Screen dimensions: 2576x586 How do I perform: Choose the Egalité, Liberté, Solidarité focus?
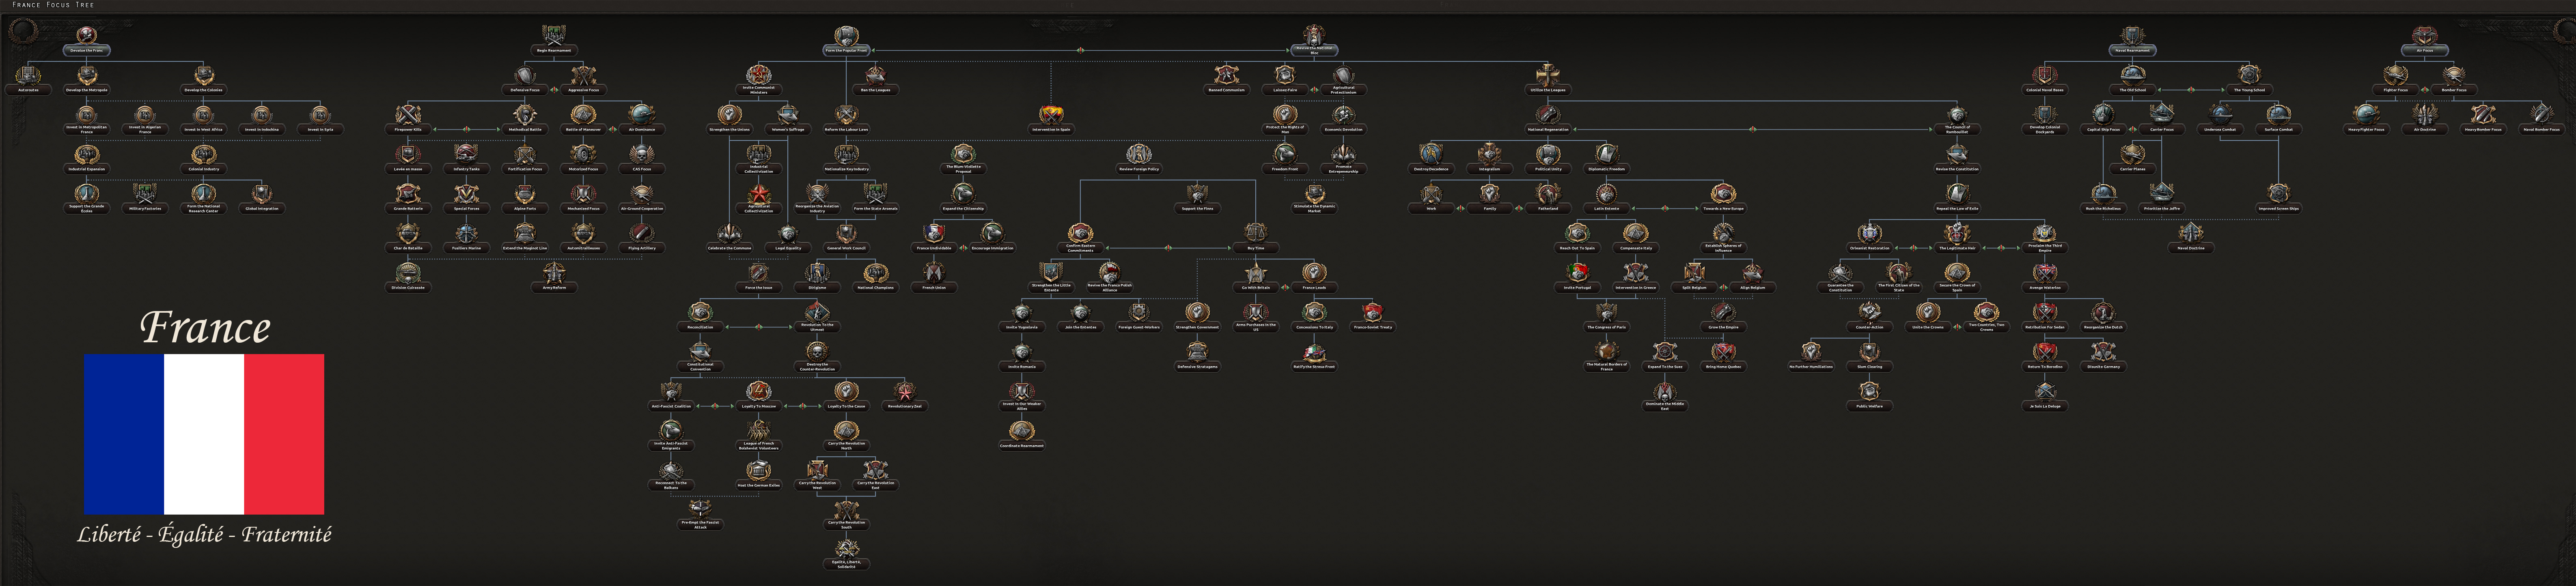846,554
